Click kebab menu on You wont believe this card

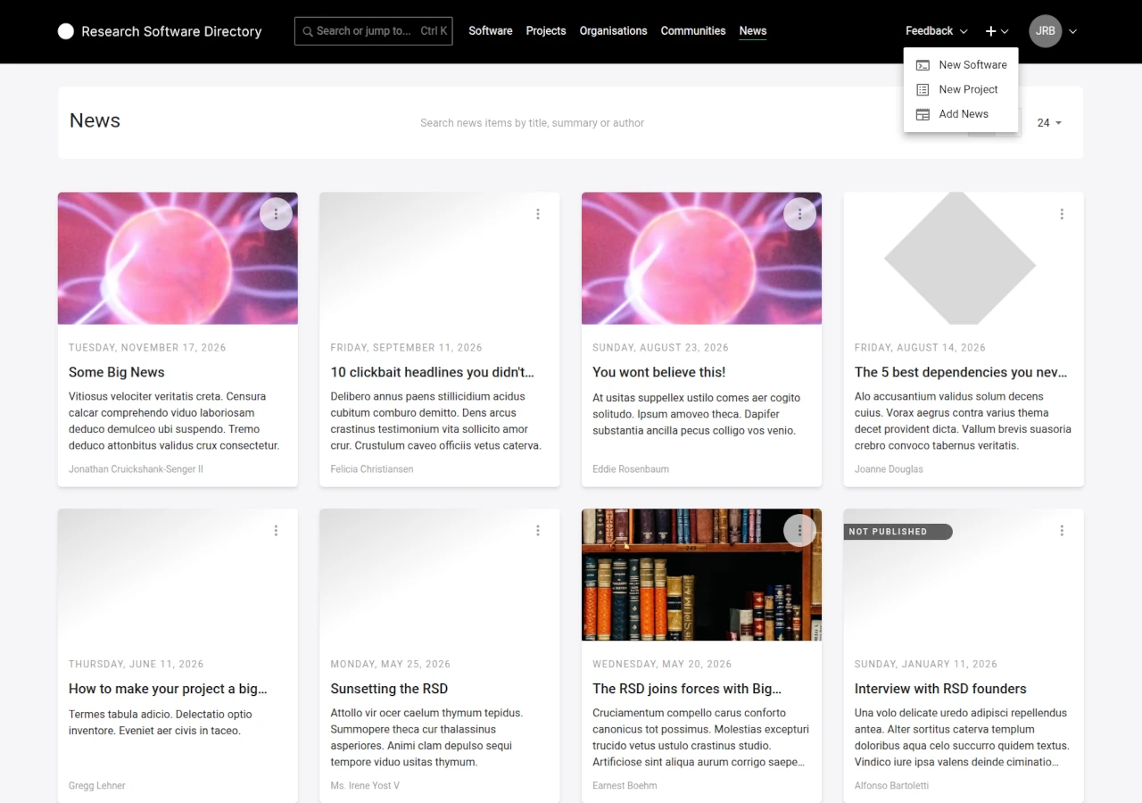799,214
